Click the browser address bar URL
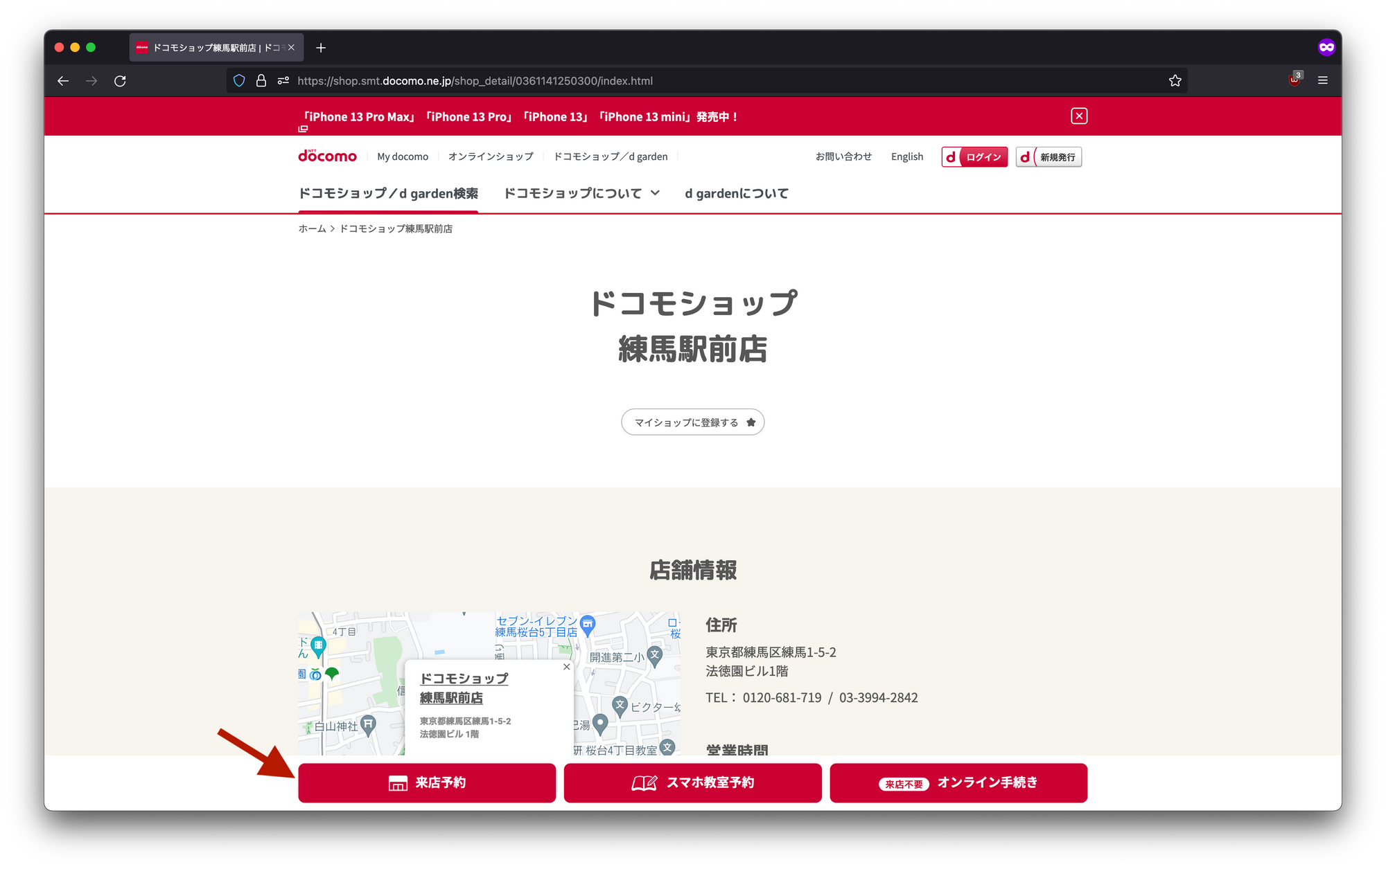 coord(475,81)
